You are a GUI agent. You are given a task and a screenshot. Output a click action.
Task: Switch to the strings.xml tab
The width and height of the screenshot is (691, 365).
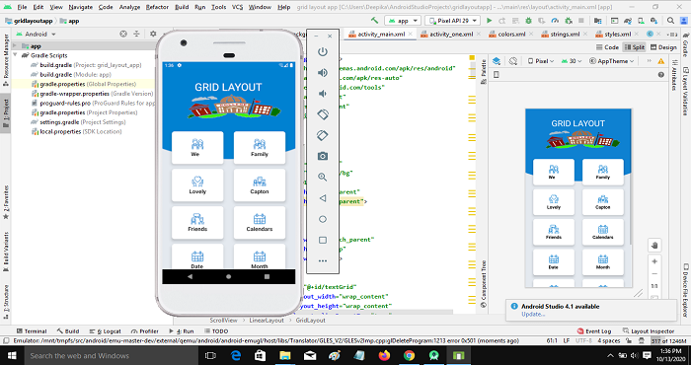pos(561,34)
